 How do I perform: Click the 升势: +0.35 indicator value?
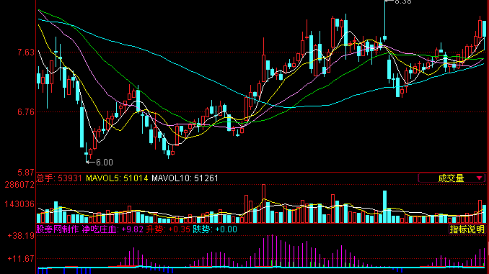[x=168, y=229]
